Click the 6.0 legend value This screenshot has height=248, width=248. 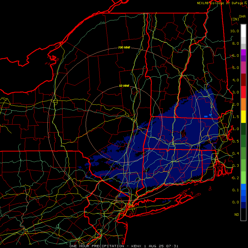click(236, 55)
